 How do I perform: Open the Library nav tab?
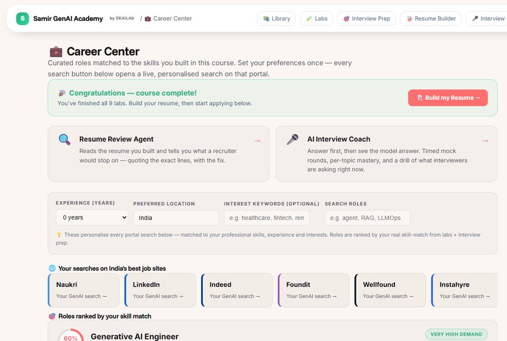(x=276, y=19)
